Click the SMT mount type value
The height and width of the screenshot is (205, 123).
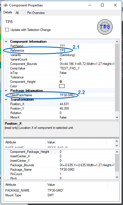coord(50,195)
